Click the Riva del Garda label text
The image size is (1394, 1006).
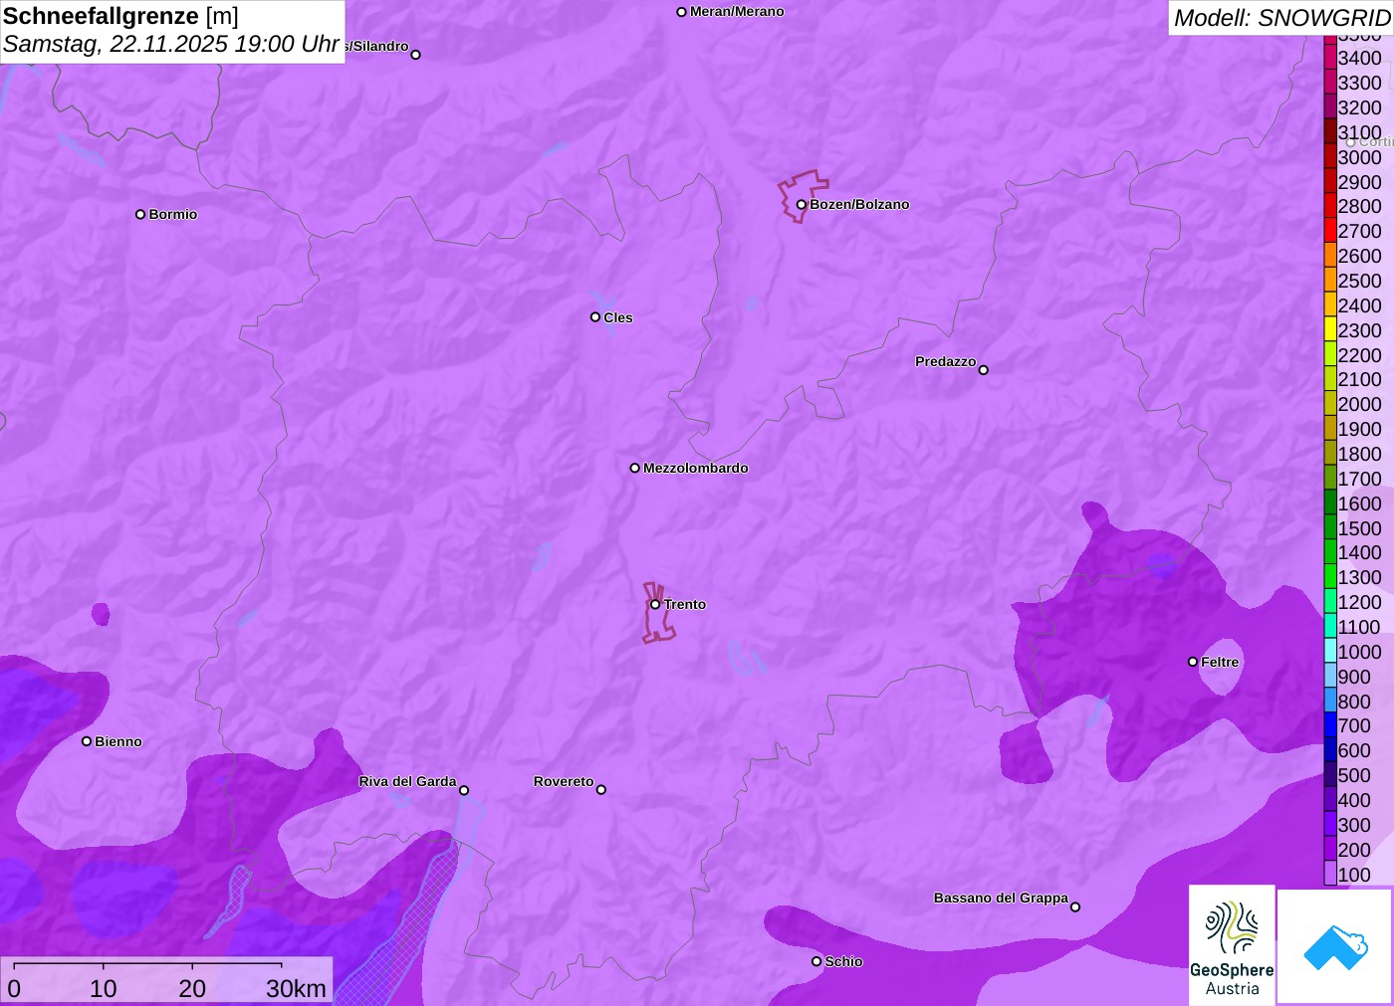coord(407,781)
